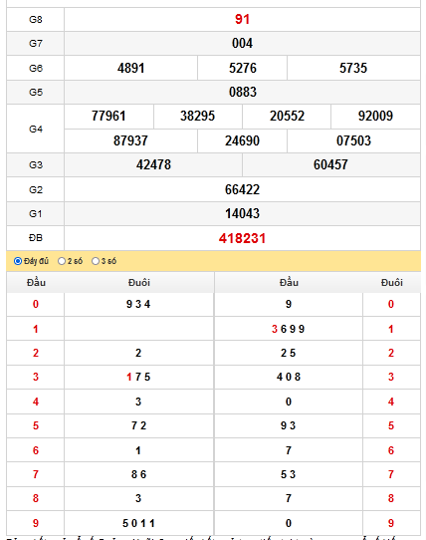
Task: Click the G5 result 0883
Action: 243,92
